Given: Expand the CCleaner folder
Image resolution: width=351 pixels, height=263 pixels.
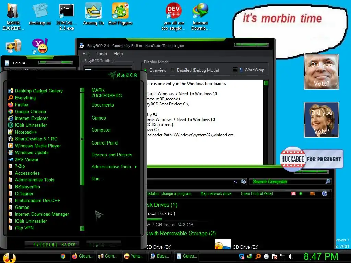Looking at the screenshot, I should 21,194.
